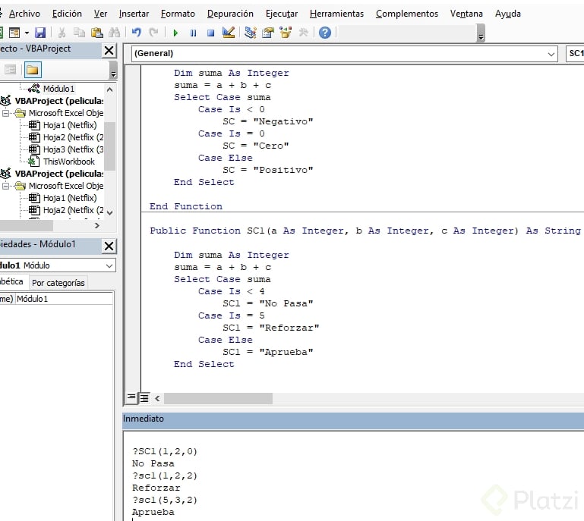Screen dimensions: 584x521
Task: Open the Ejecutar menu
Action: (x=282, y=14)
